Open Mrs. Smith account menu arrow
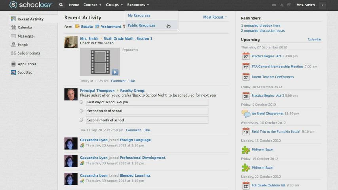 [323, 5]
